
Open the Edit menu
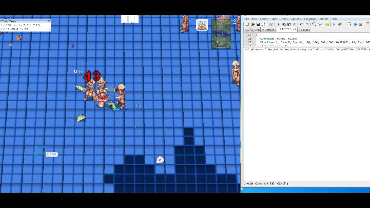(254, 19)
